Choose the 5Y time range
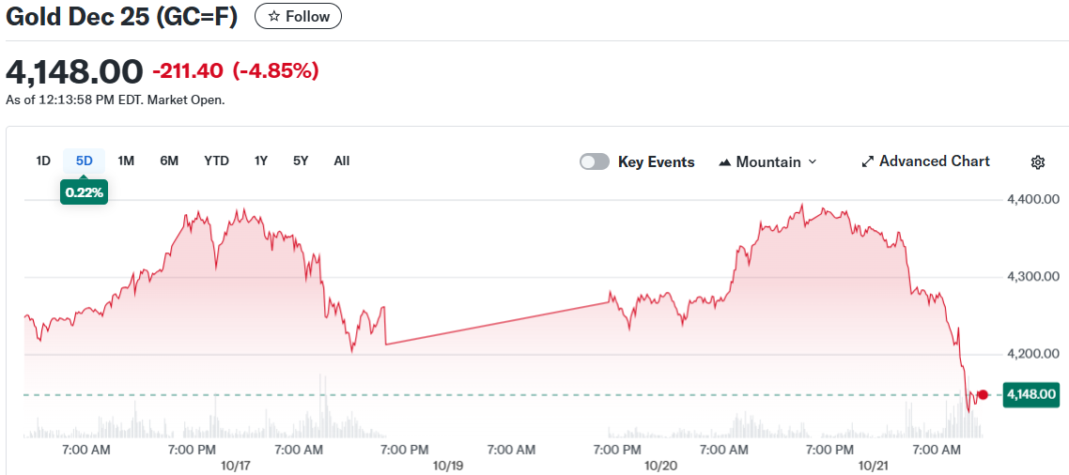The image size is (1069, 475). click(301, 161)
